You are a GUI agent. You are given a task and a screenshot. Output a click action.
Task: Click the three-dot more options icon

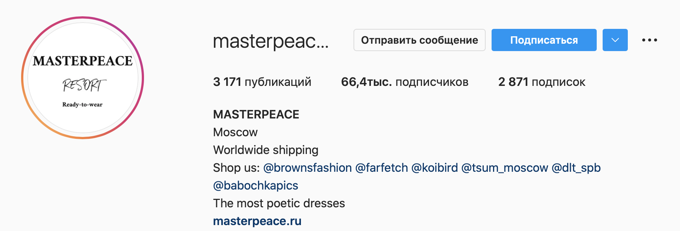pyautogui.click(x=649, y=40)
